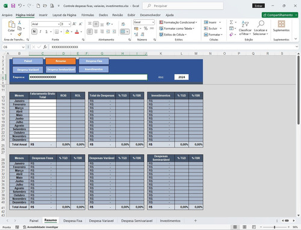Switch to the Layout da Página tab

tap(64, 15)
